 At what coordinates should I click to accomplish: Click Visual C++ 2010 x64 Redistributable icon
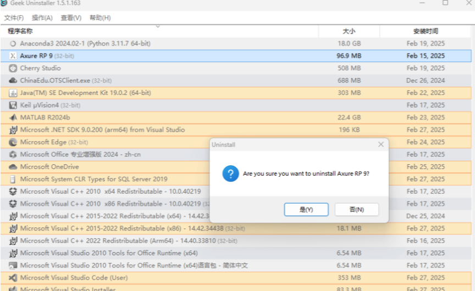(13, 192)
